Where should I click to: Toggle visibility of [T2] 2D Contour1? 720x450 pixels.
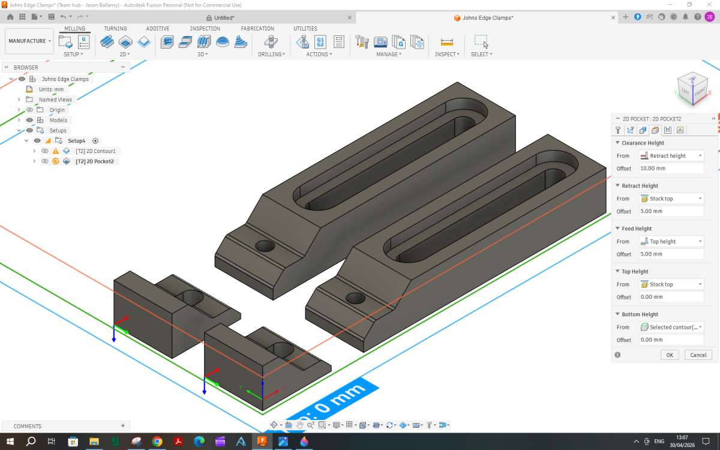pos(45,151)
